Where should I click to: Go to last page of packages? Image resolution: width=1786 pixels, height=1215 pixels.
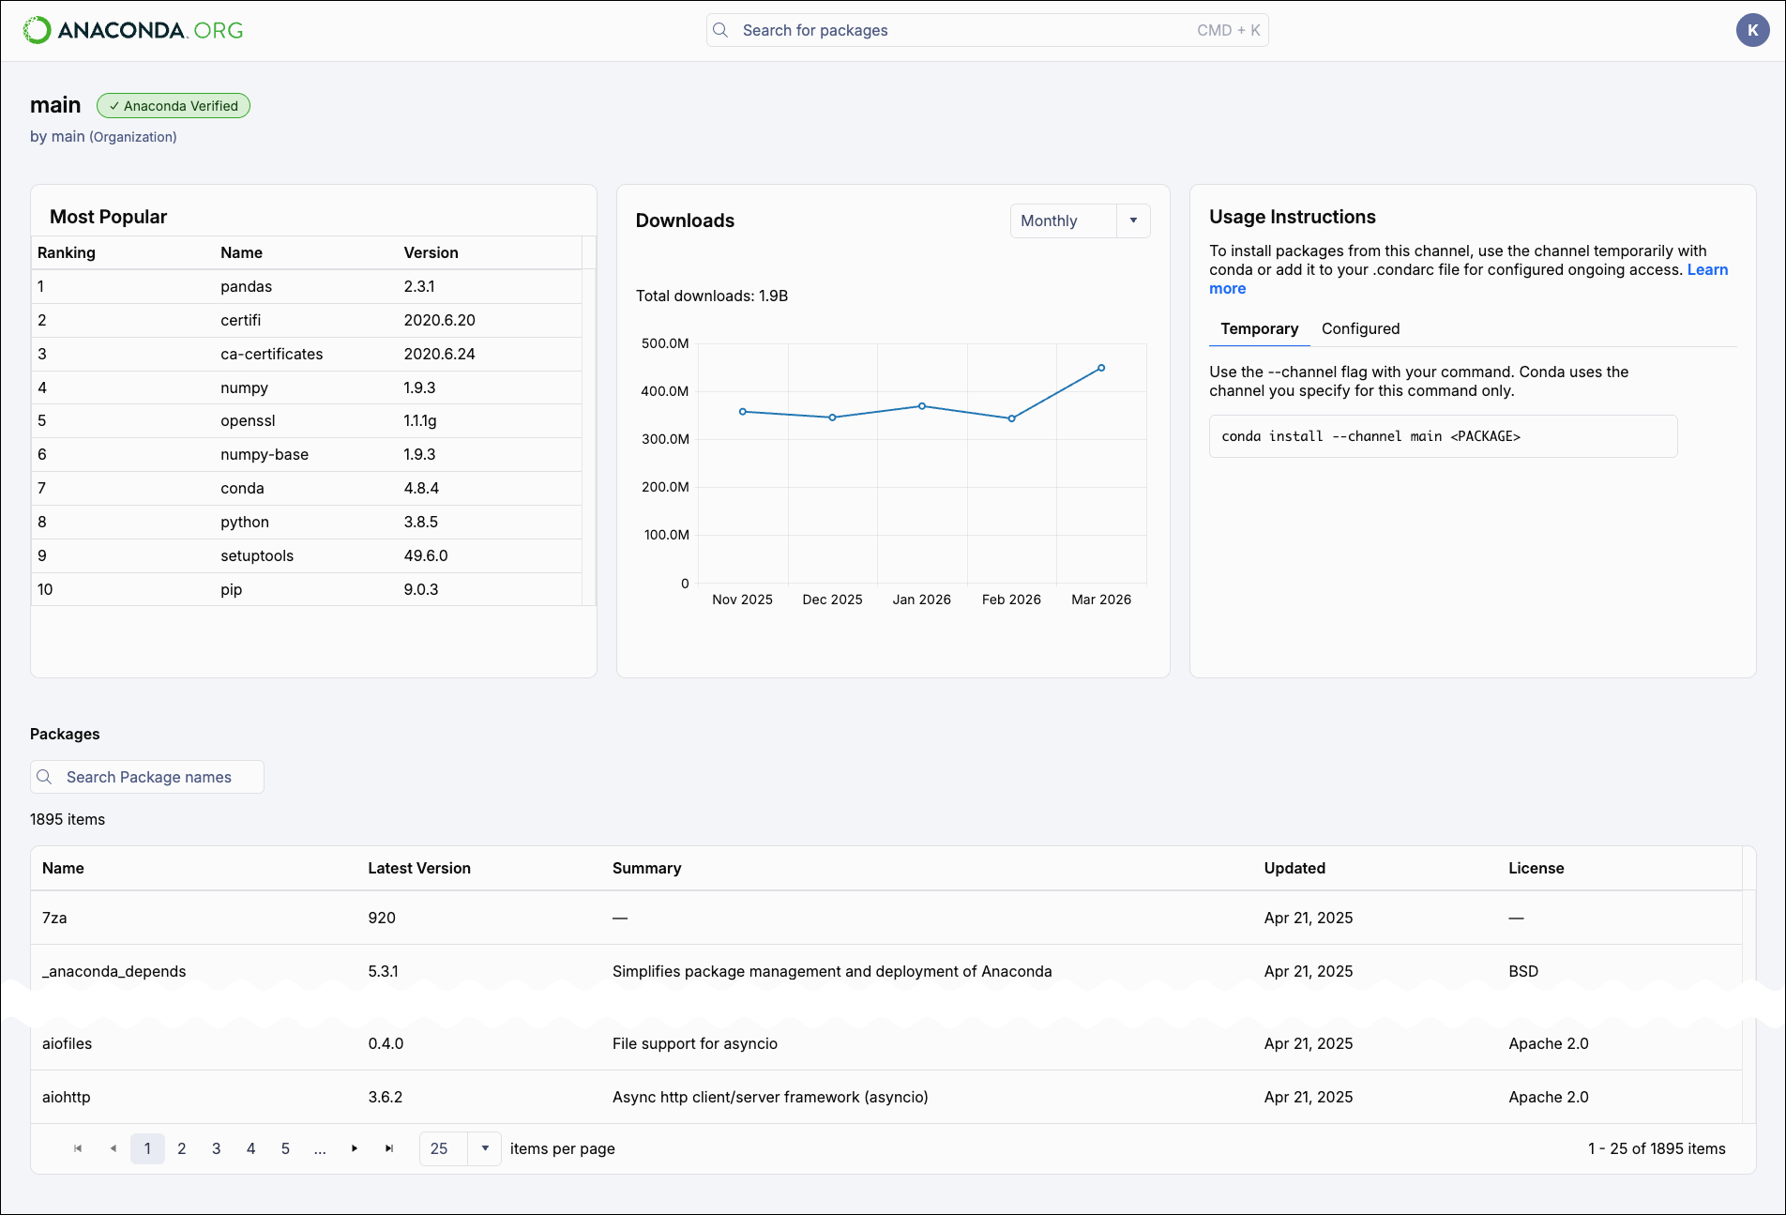coord(389,1148)
